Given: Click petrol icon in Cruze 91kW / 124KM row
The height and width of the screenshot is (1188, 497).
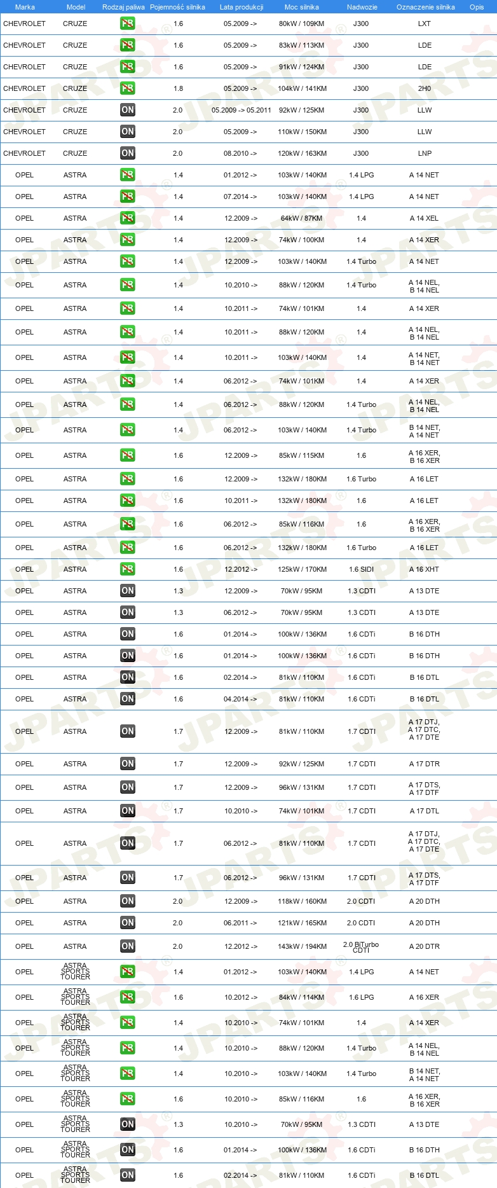Looking at the screenshot, I should pyautogui.click(x=128, y=67).
